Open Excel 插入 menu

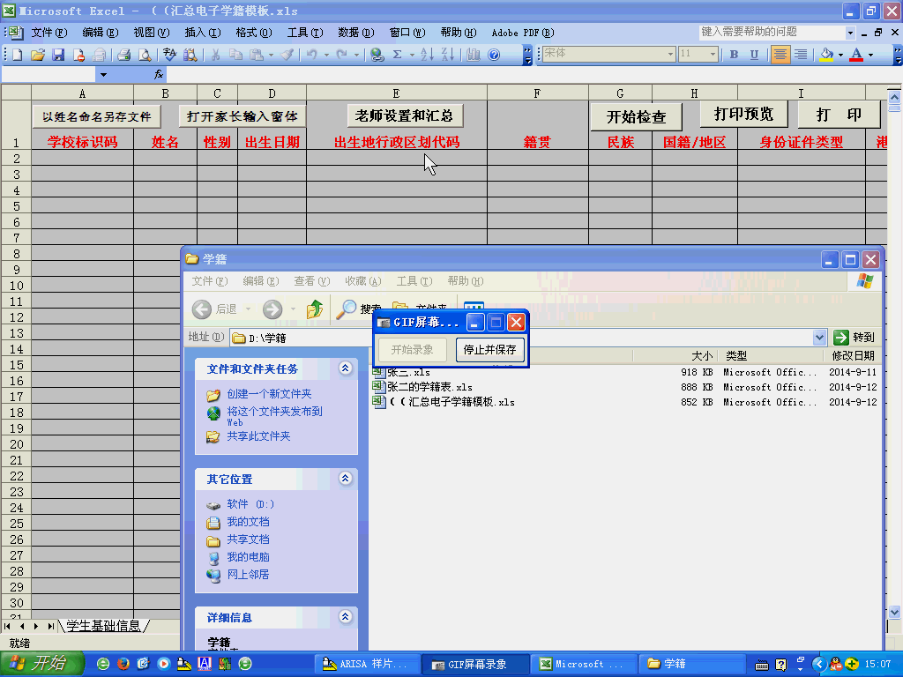[x=203, y=33]
